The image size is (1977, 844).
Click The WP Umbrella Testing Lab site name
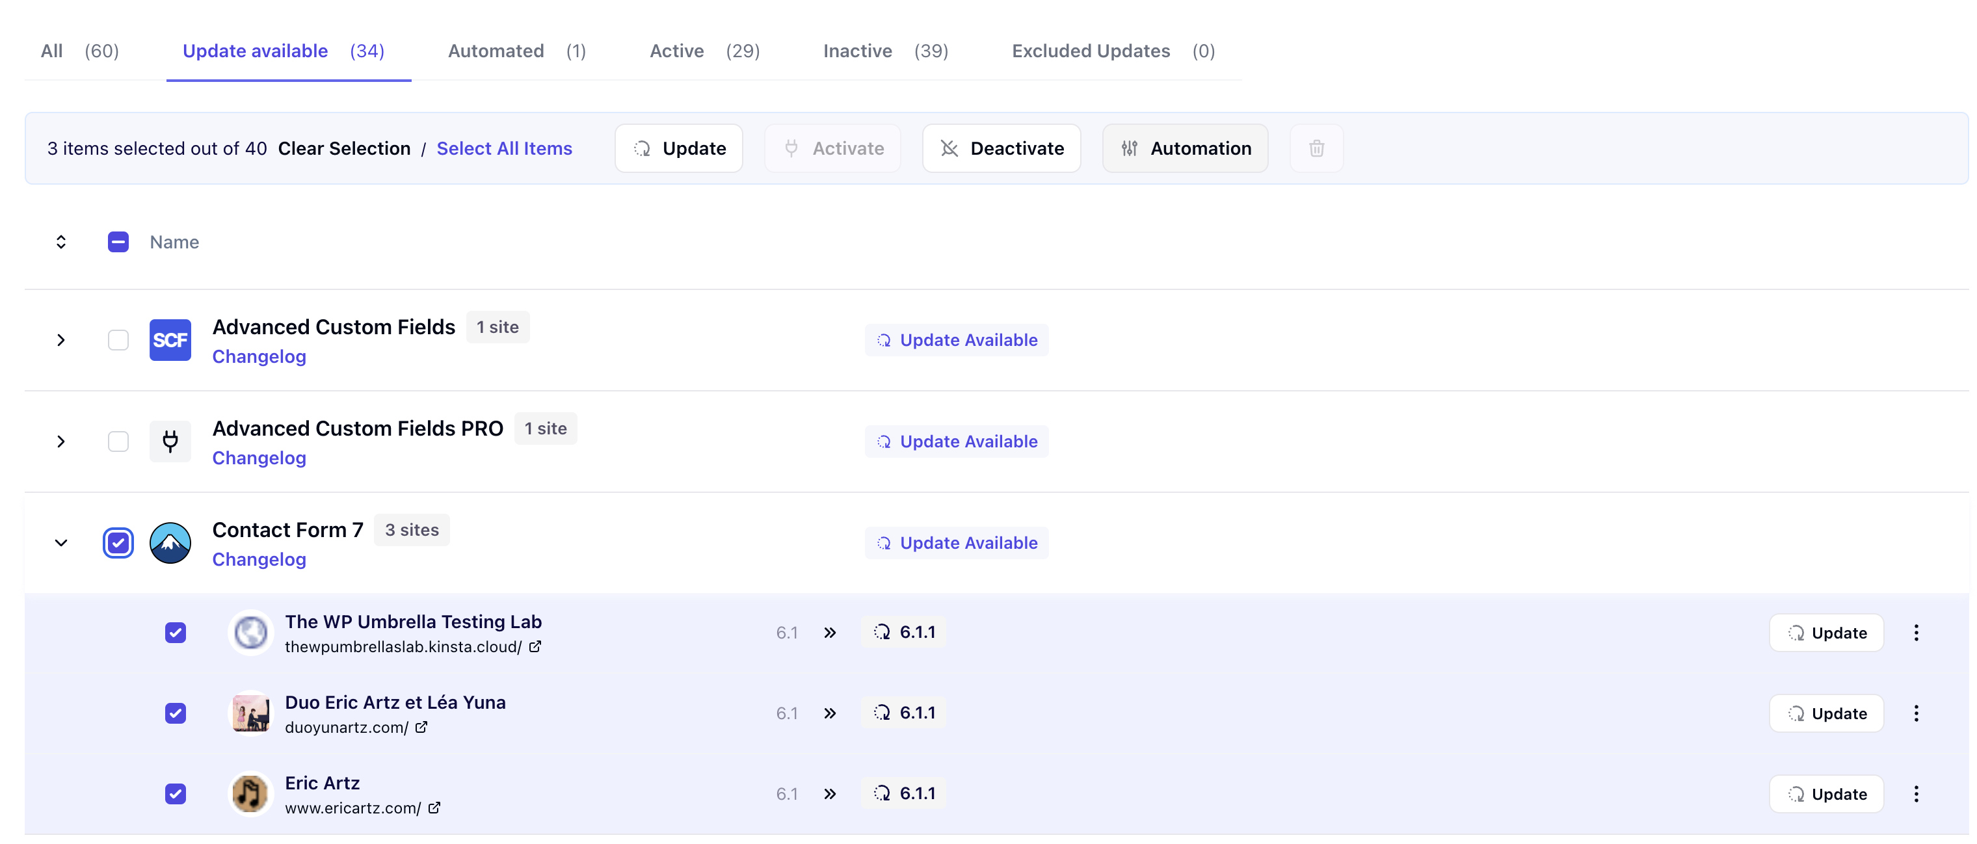pos(414,622)
